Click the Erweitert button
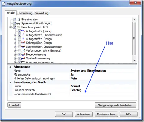 (14, 105)
